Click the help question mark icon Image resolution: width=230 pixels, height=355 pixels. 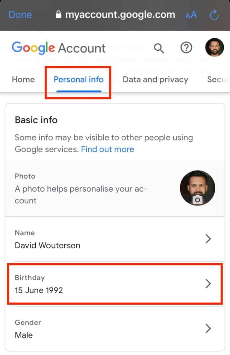186,48
